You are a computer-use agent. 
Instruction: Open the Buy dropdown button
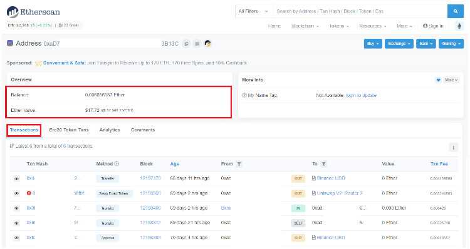click(373, 43)
